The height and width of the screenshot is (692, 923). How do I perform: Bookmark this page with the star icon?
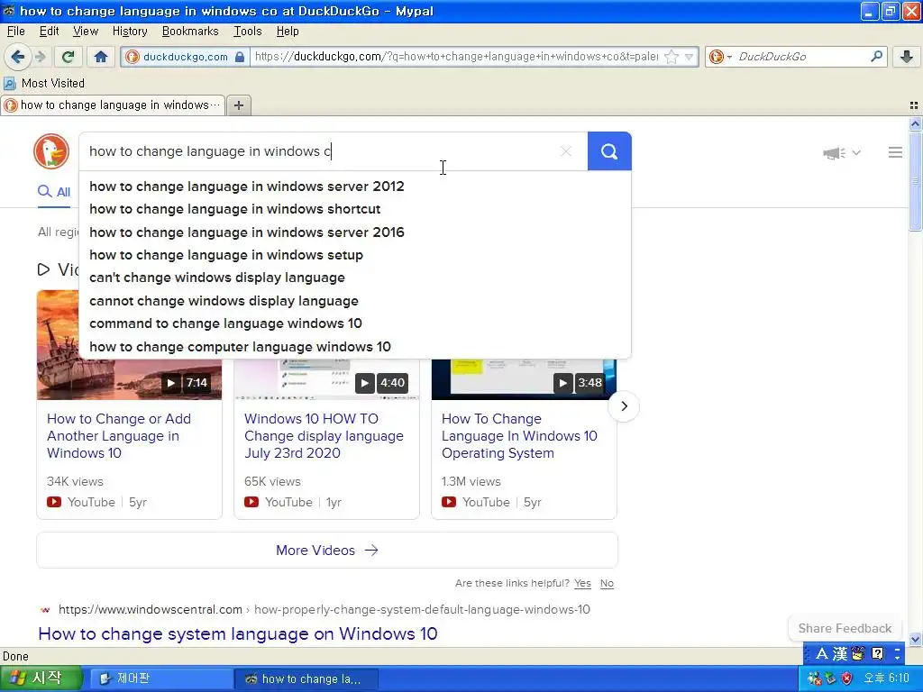click(671, 57)
